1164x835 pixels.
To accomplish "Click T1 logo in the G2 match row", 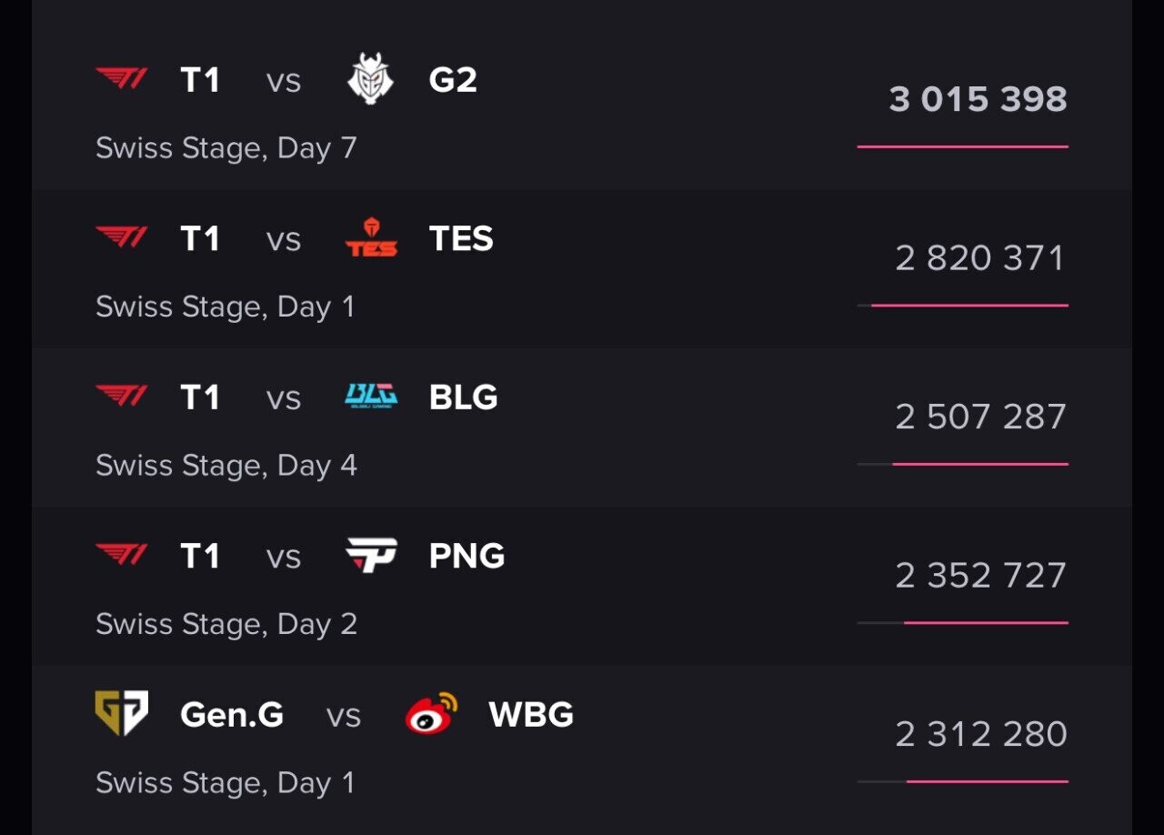I will pyautogui.click(x=122, y=79).
